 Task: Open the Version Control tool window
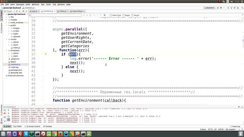[32, 126]
